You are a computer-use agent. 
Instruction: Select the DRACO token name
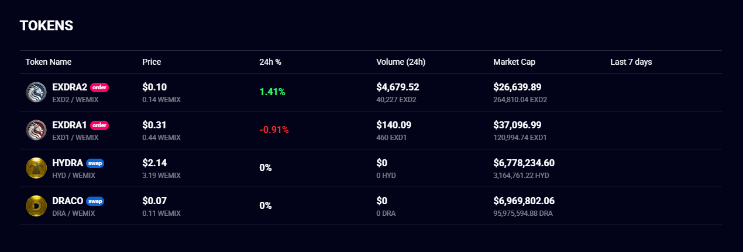(x=68, y=201)
